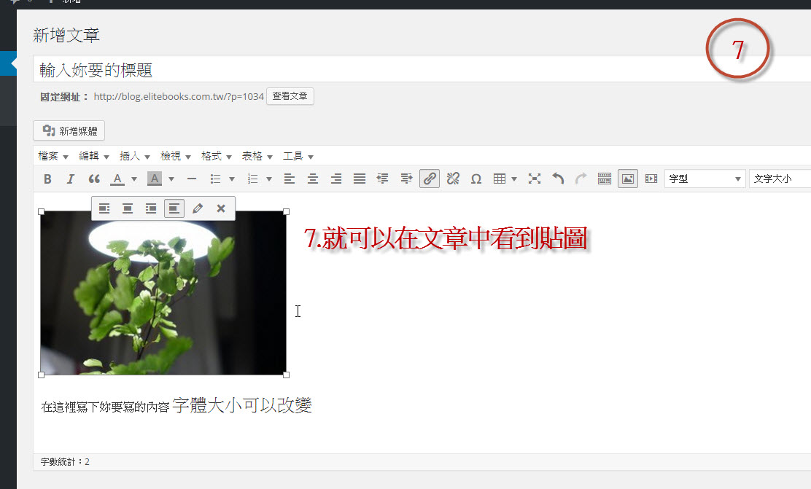This screenshot has width=811, height=489.
Task: Click the remove link icon
Action: 453,179
